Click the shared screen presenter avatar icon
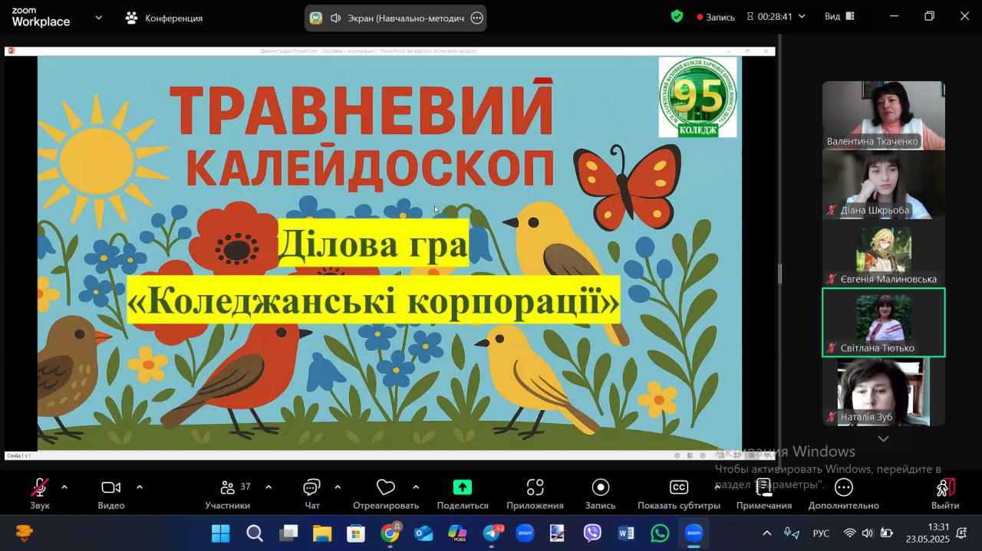Image resolution: width=982 pixels, height=551 pixels. 315,18
